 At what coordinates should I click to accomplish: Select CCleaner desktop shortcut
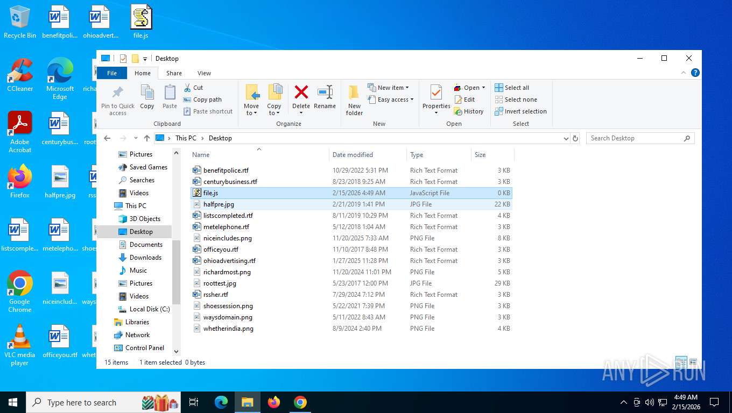click(x=20, y=75)
